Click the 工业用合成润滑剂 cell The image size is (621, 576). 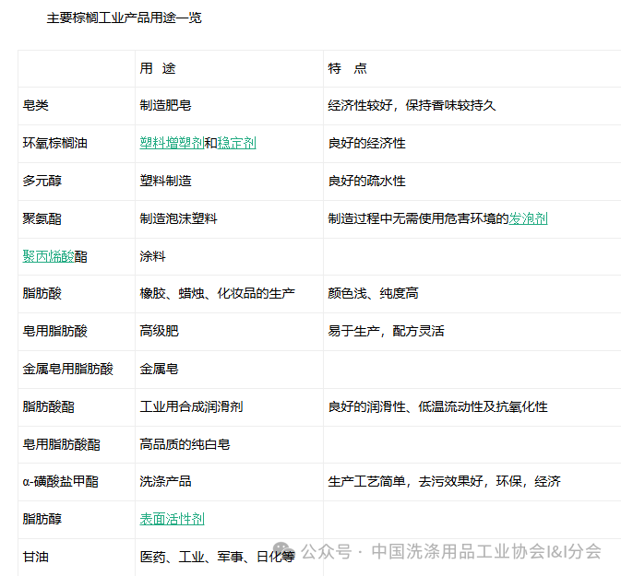(x=191, y=406)
